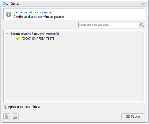Collapse the Foram criados 2 novo(s) evento(s) node
149x124 pixels.
pos(7,34)
